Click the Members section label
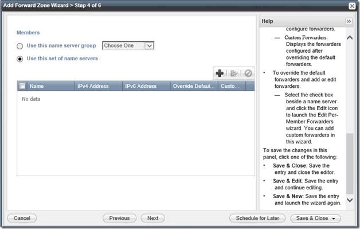Image resolution: width=360 pixels, height=229 pixels. [28, 33]
